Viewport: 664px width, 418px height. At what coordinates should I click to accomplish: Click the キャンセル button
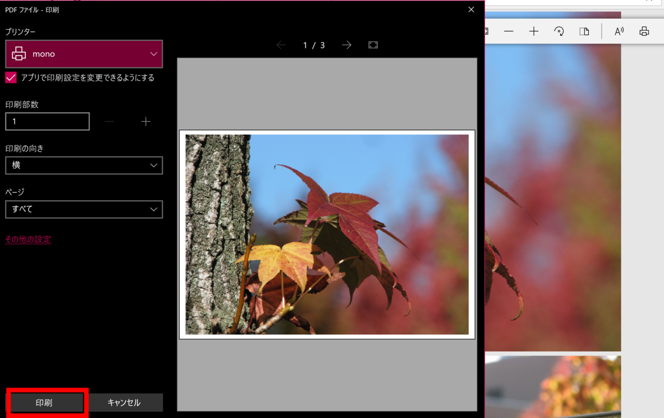pos(124,403)
